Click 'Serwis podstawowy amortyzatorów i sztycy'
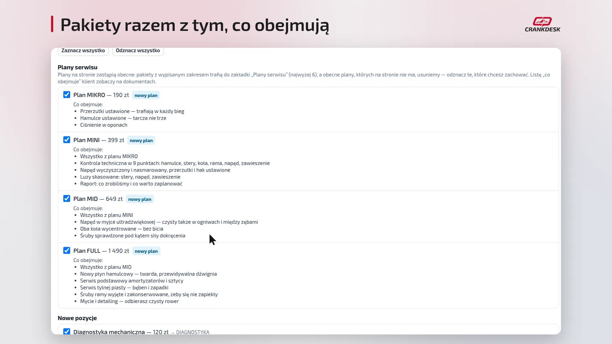This screenshot has height=344, width=612. [132, 281]
